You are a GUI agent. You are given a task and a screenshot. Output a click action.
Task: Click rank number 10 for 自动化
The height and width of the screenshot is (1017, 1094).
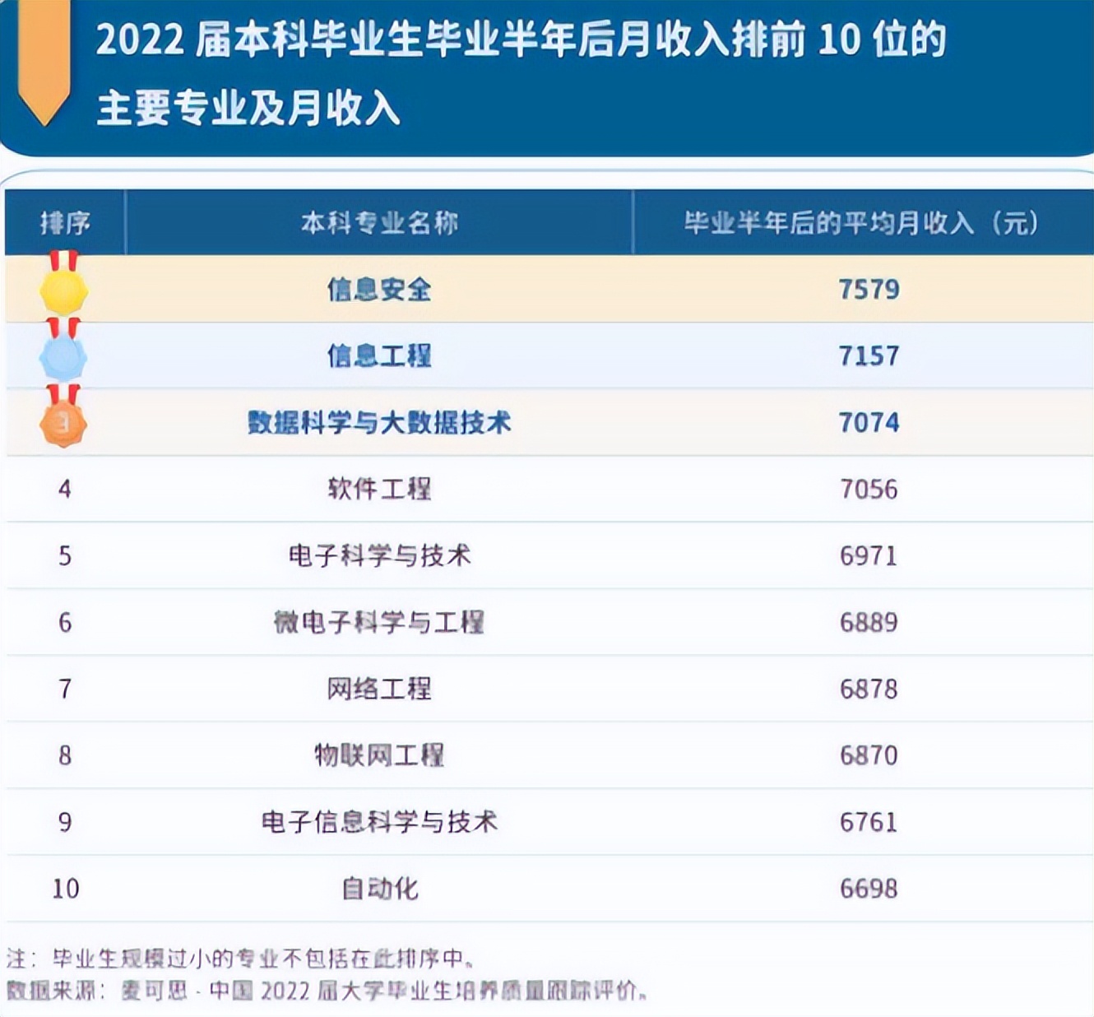67,887
